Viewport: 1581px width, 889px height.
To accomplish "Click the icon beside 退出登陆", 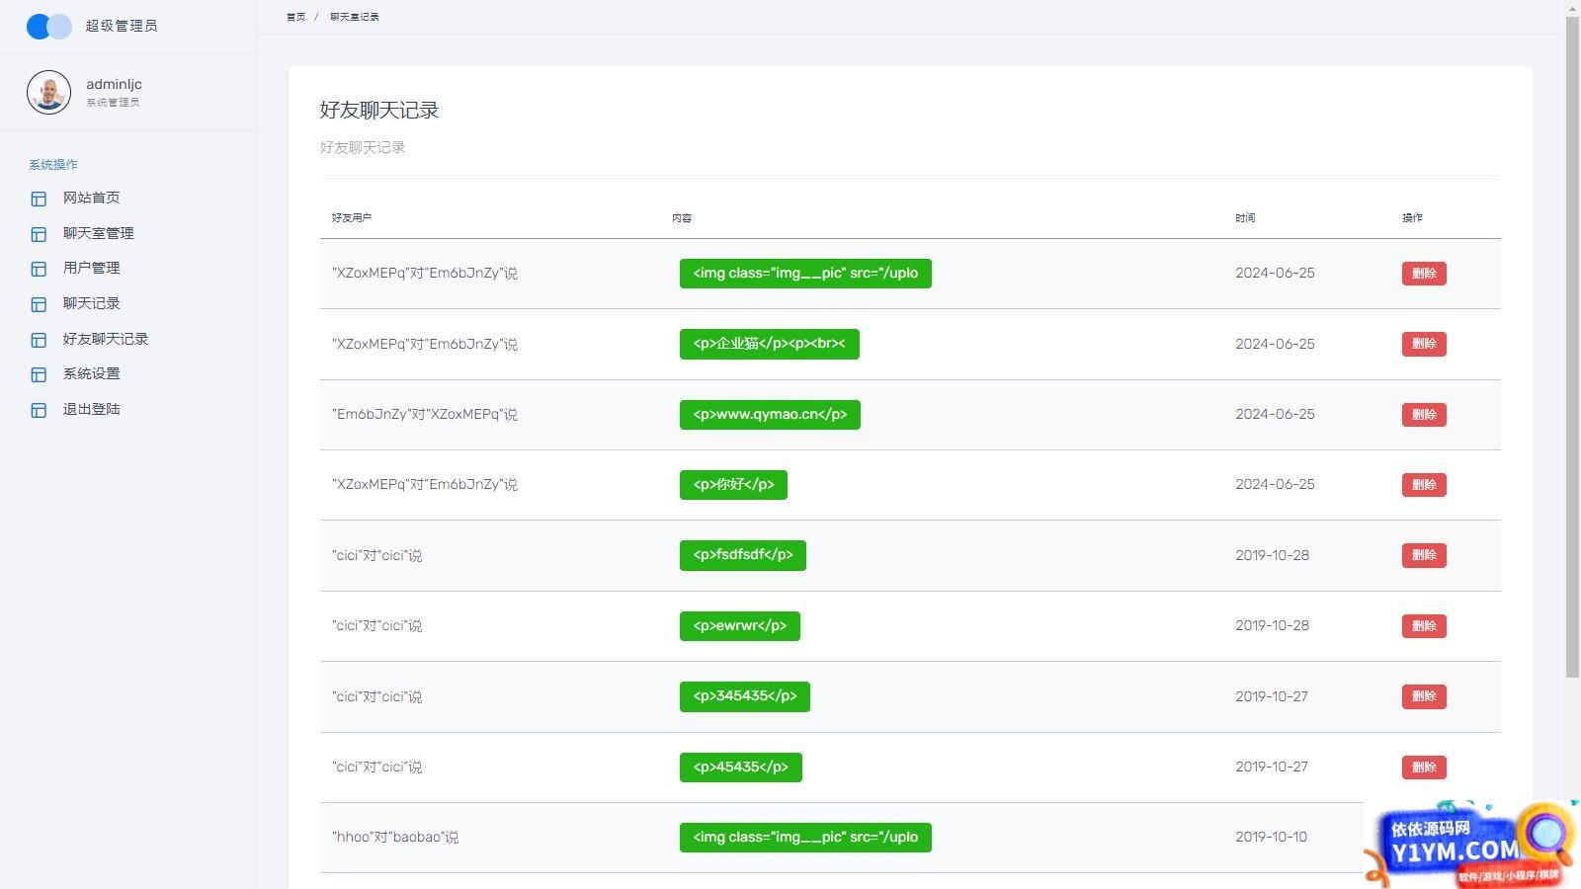I will (x=39, y=410).
